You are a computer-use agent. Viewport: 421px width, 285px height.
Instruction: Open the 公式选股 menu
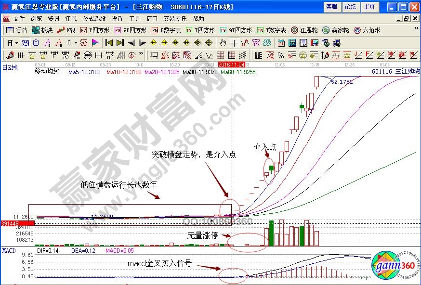click(94, 19)
